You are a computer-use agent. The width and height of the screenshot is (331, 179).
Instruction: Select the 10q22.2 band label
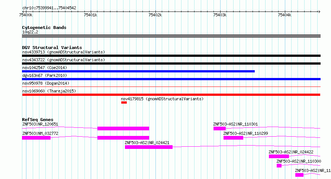coord(30,32)
